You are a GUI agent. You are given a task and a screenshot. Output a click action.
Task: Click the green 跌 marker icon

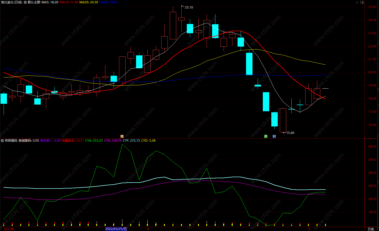(266, 136)
